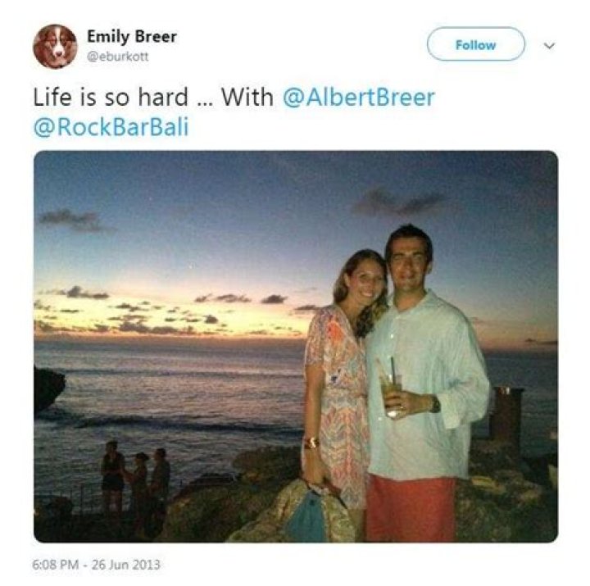Click the dark cloud above the couple
590x586 pixels.
pos(399,202)
